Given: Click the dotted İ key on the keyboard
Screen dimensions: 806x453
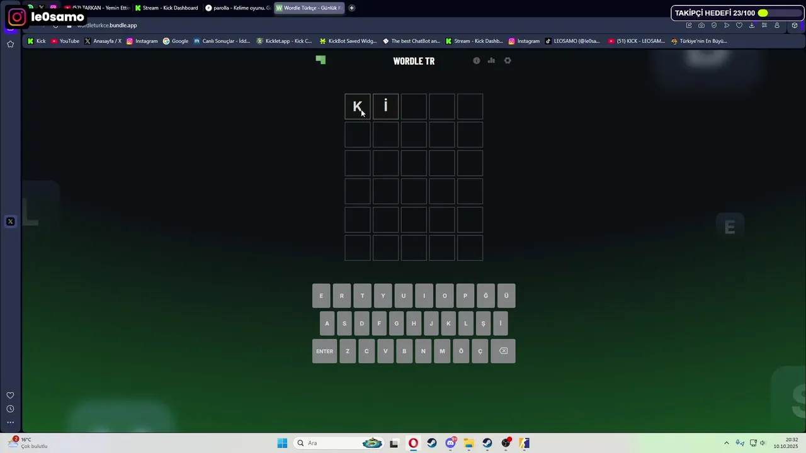Looking at the screenshot, I should click(501, 323).
